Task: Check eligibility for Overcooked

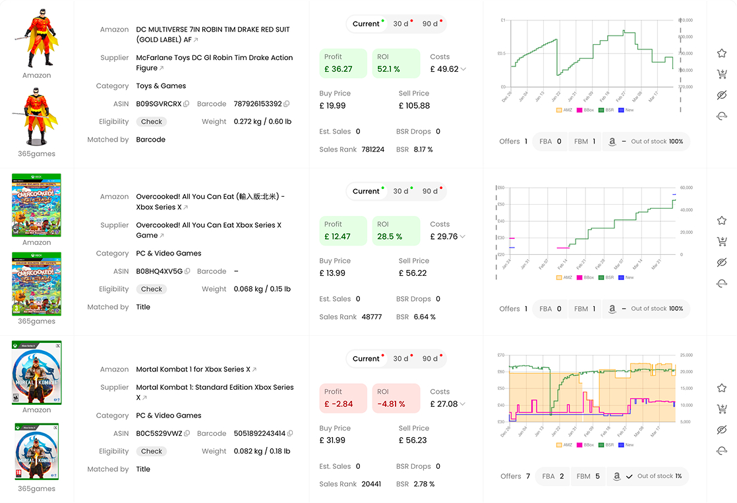Action: [x=152, y=289]
